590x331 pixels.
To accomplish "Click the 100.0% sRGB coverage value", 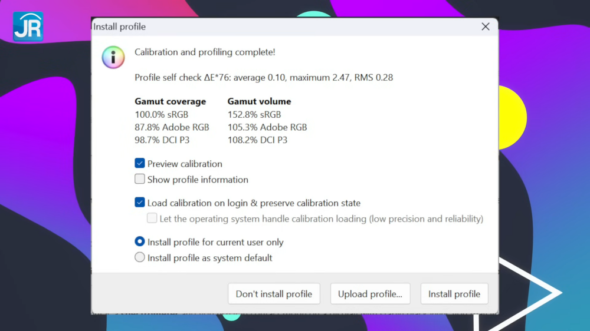I will point(161,114).
